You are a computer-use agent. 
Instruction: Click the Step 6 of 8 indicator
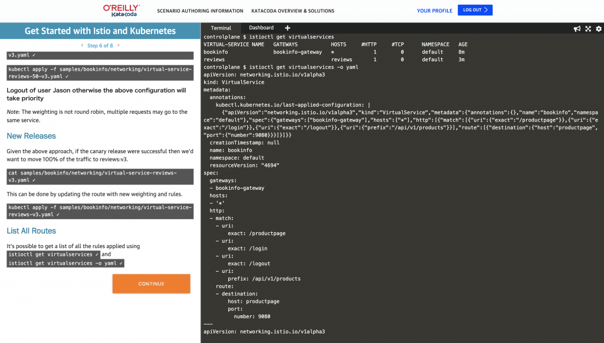[x=100, y=45]
